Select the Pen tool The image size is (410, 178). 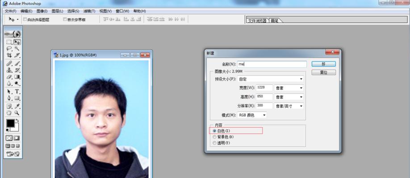(9, 98)
